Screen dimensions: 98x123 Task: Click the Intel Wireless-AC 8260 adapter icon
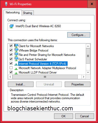point(11,26)
